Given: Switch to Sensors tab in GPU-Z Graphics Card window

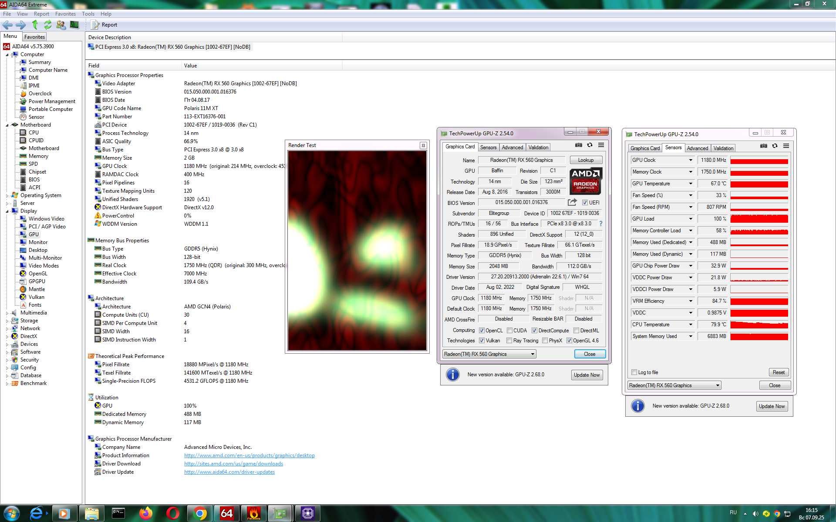Looking at the screenshot, I should pos(488,147).
